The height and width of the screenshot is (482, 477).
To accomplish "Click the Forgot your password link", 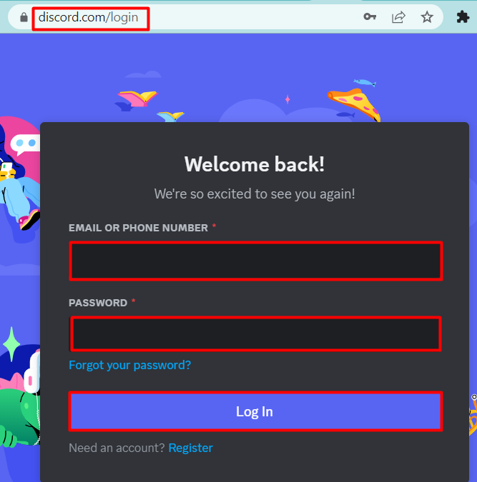I will coord(129,365).
